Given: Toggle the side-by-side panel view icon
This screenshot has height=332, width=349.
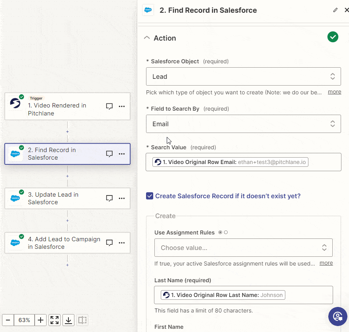Looking at the screenshot, I should pos(82,320).
